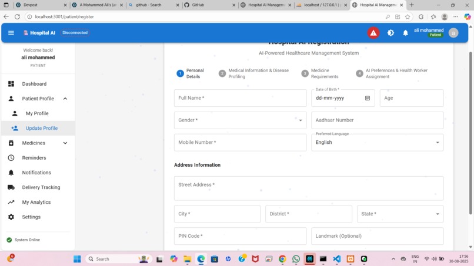Open a new browser tab
The image size is (474, 266).
pyautogui.click(x=412, y=5)
